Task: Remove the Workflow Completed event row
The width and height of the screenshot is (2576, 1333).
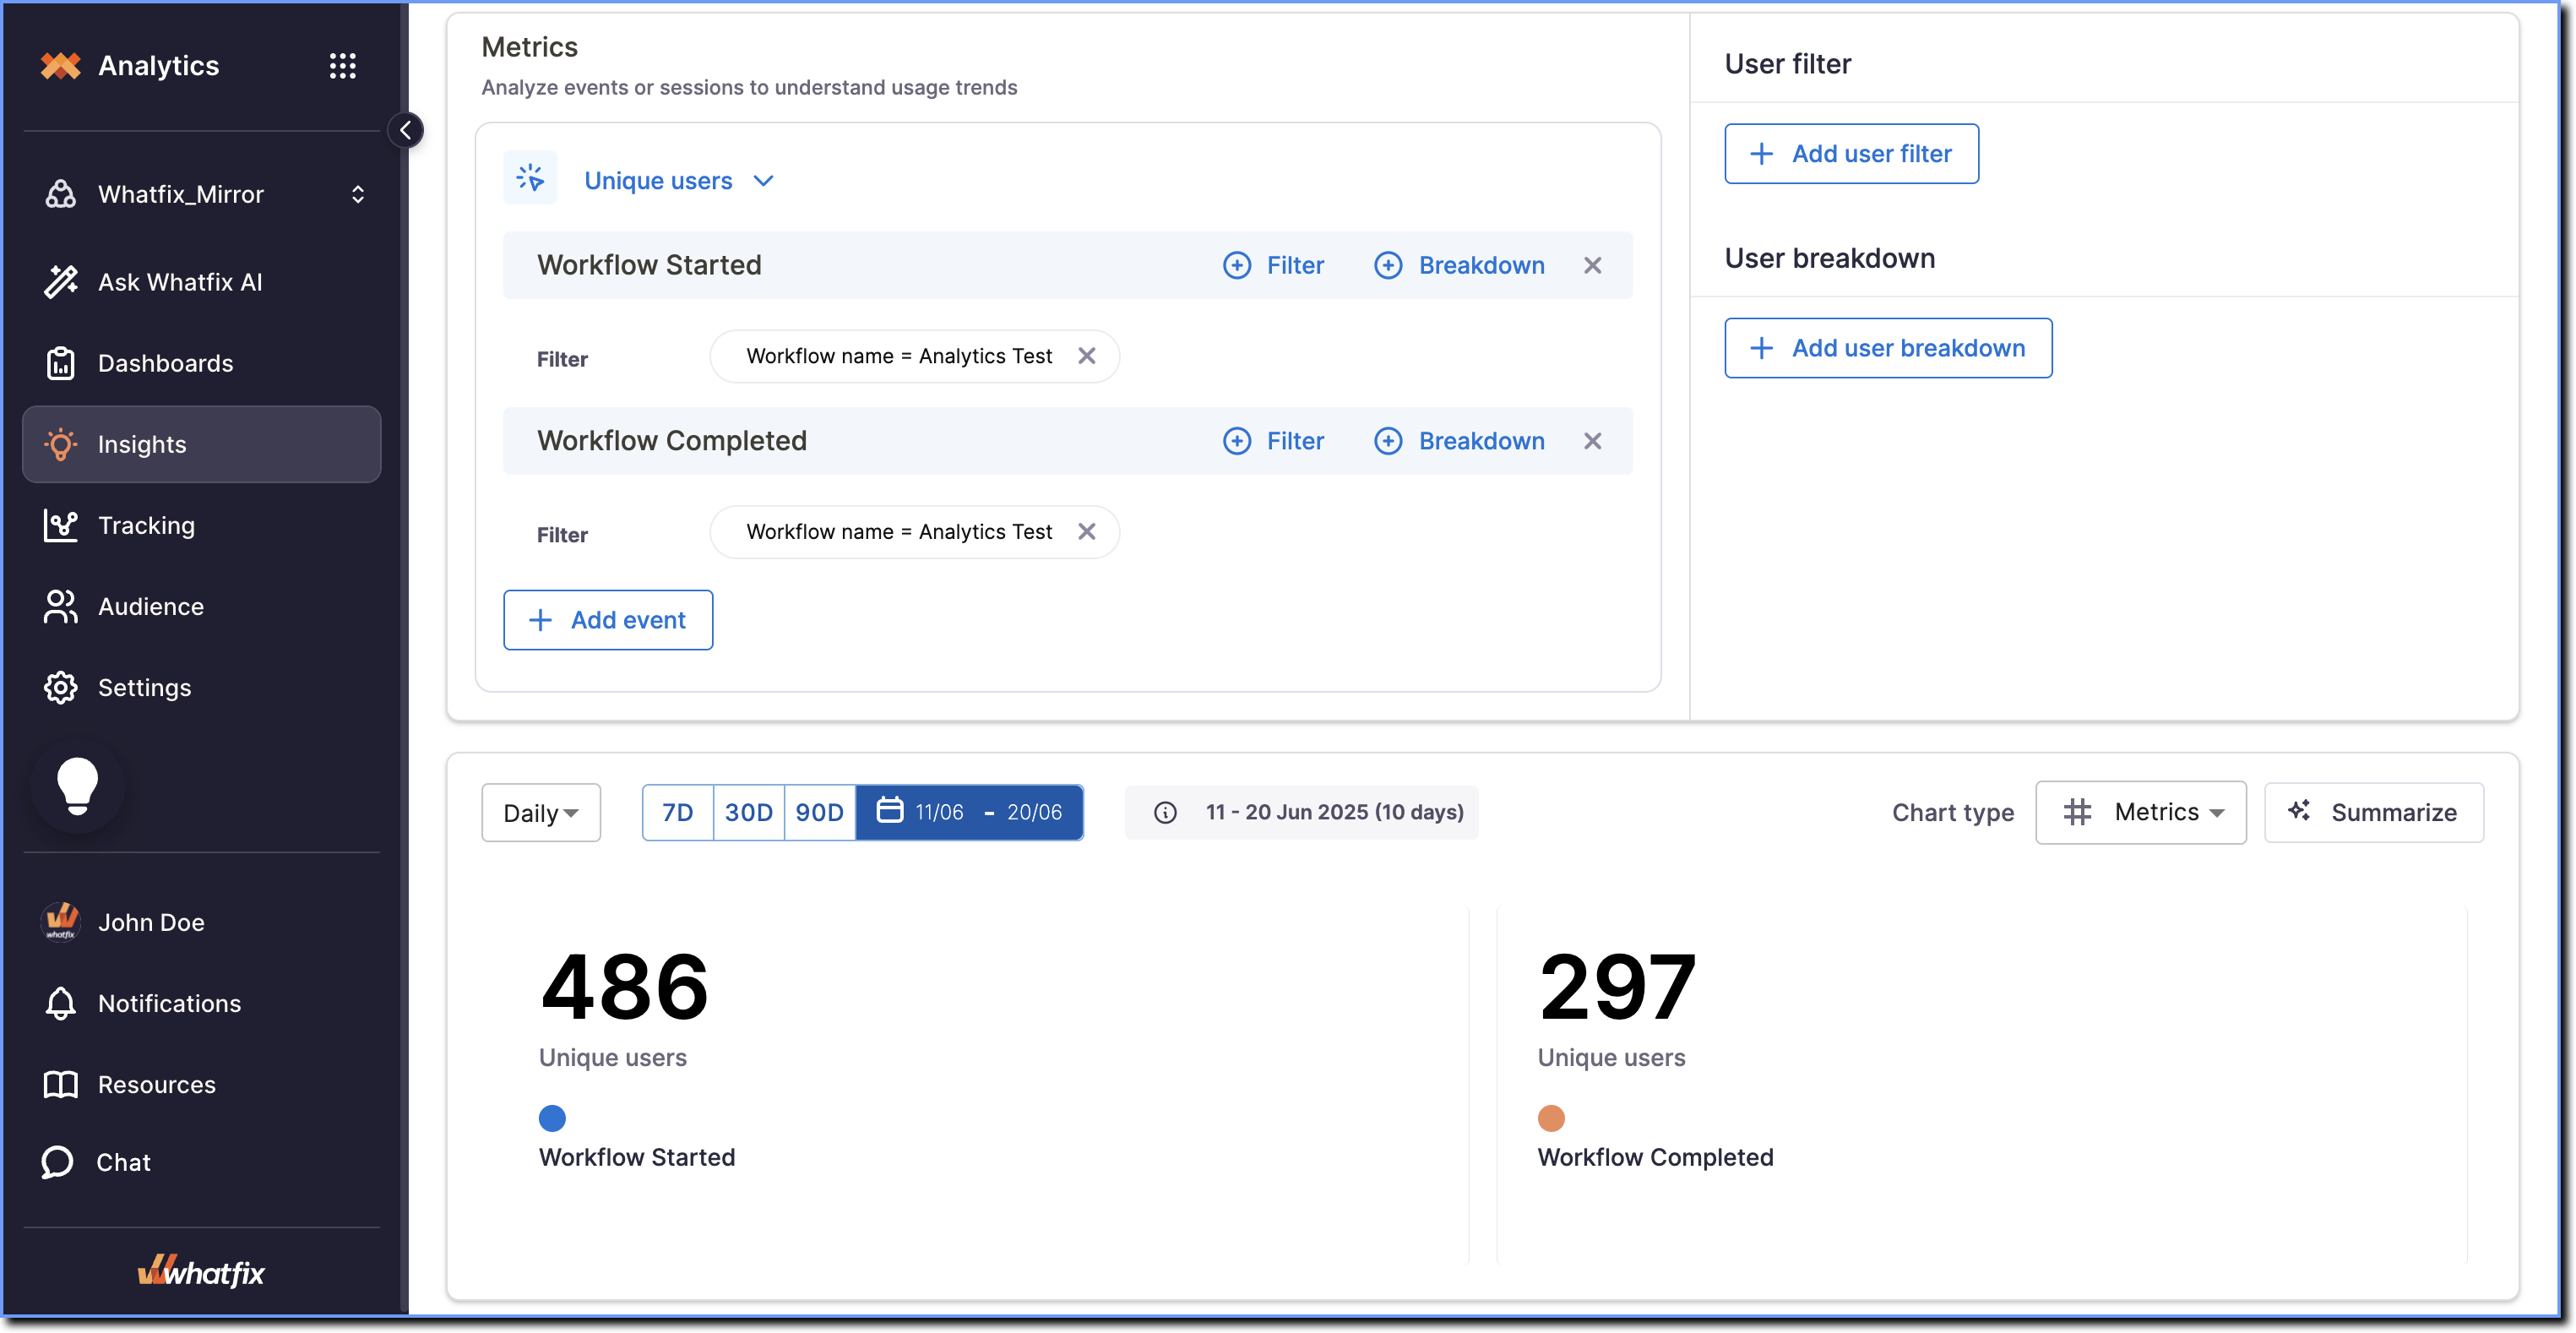Action: coord(1593,441)
